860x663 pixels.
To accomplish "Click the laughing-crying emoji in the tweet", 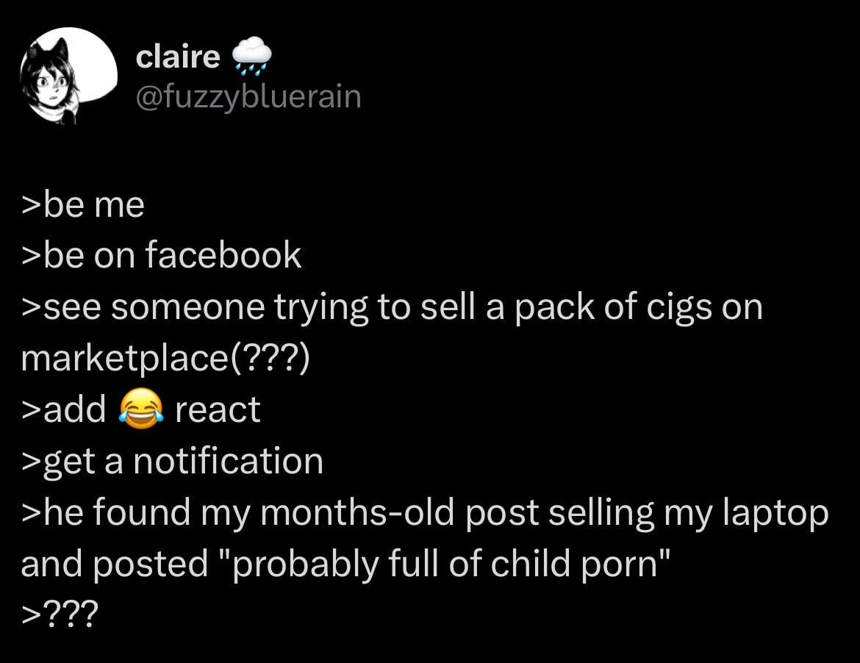I will (x=140, y=410).
